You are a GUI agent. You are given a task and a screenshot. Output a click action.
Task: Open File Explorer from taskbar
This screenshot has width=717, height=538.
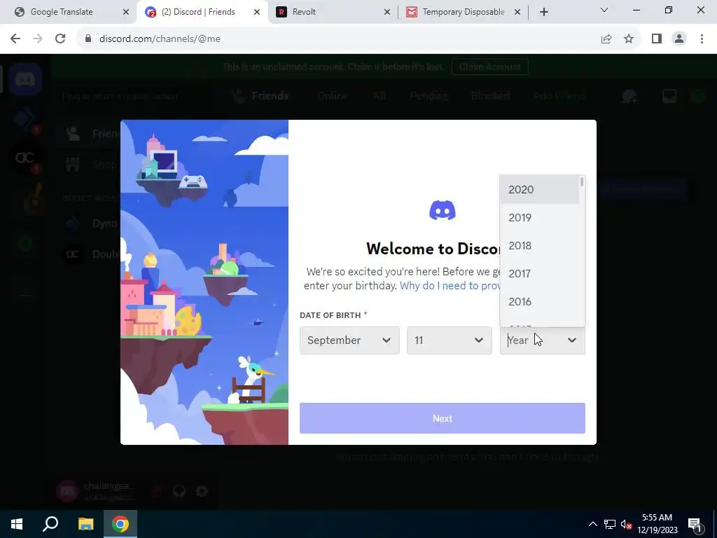click(x=85, y=524)
